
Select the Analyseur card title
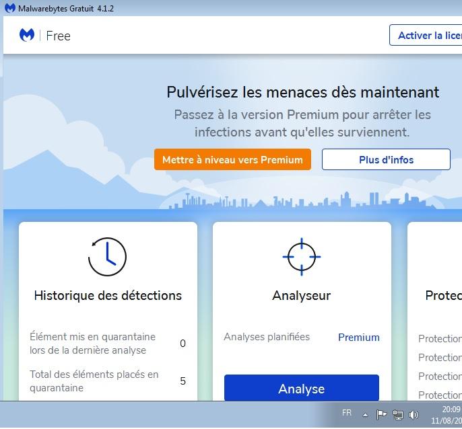pyautogui.click(x=302, y=296)
